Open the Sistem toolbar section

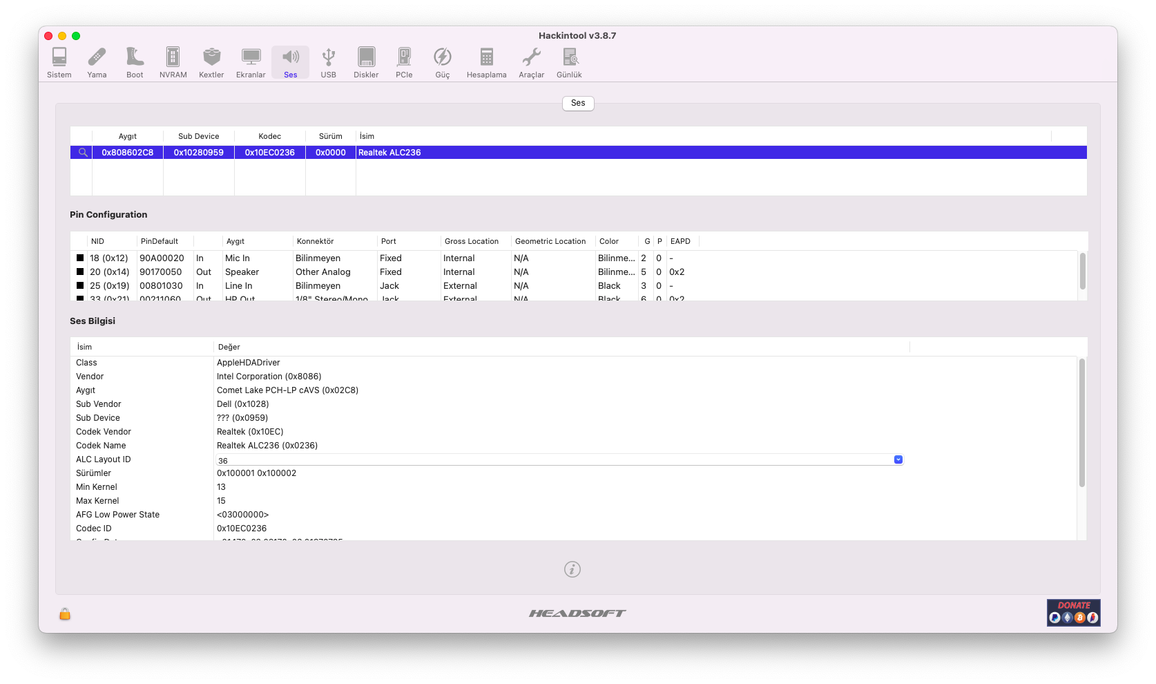(59, 62)
